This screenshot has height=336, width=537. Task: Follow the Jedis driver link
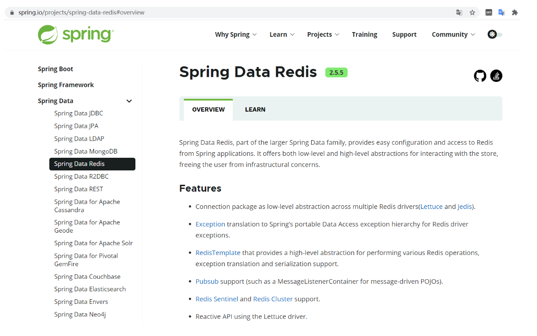point(465,207)
